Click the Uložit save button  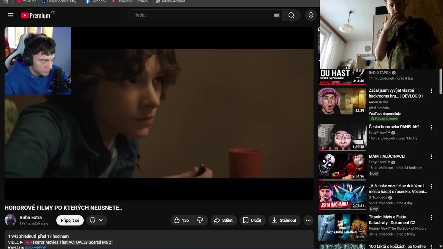click(252, 220)
